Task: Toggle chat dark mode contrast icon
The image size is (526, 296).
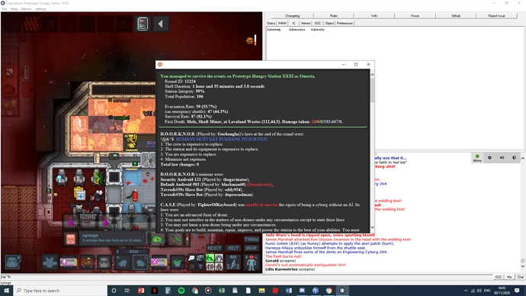Action: click(x=515, y=158)
